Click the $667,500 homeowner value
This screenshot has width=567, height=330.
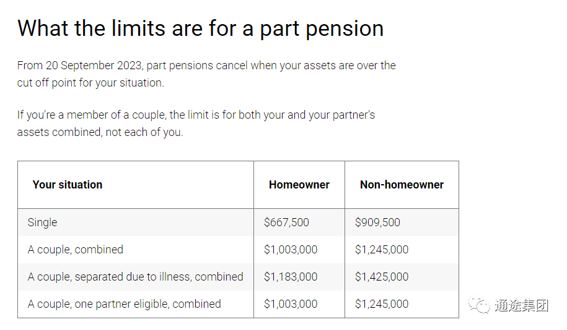point(286,222)
